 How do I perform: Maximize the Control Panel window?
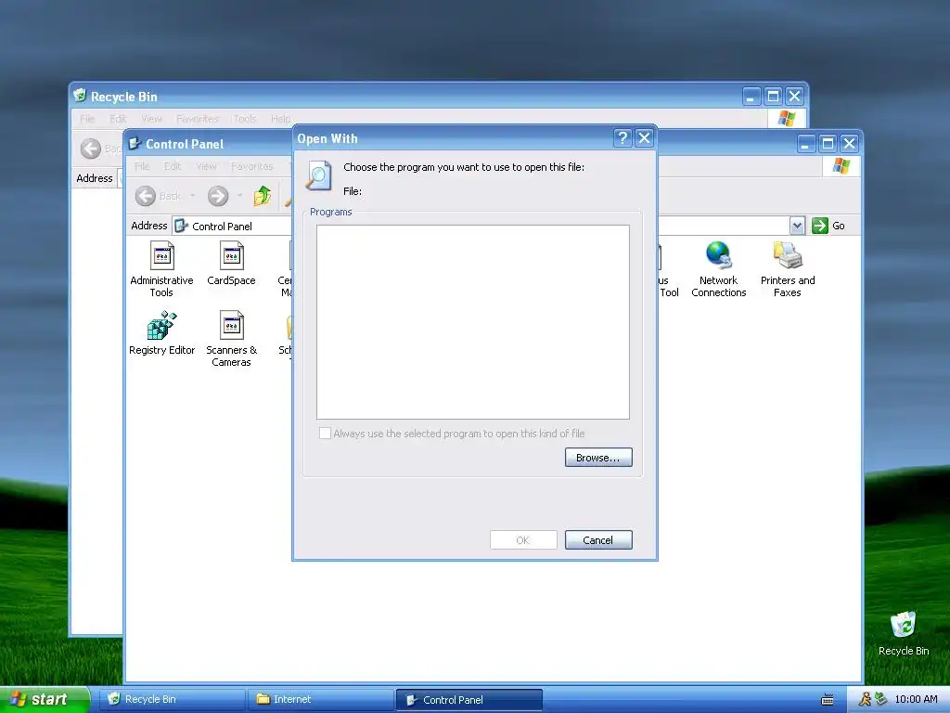pos(828,144)
